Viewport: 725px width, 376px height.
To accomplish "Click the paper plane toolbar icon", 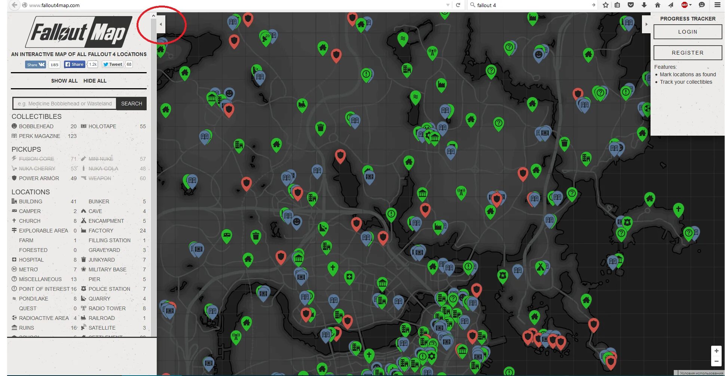I will pyautogui.click(x=671, y=5).
